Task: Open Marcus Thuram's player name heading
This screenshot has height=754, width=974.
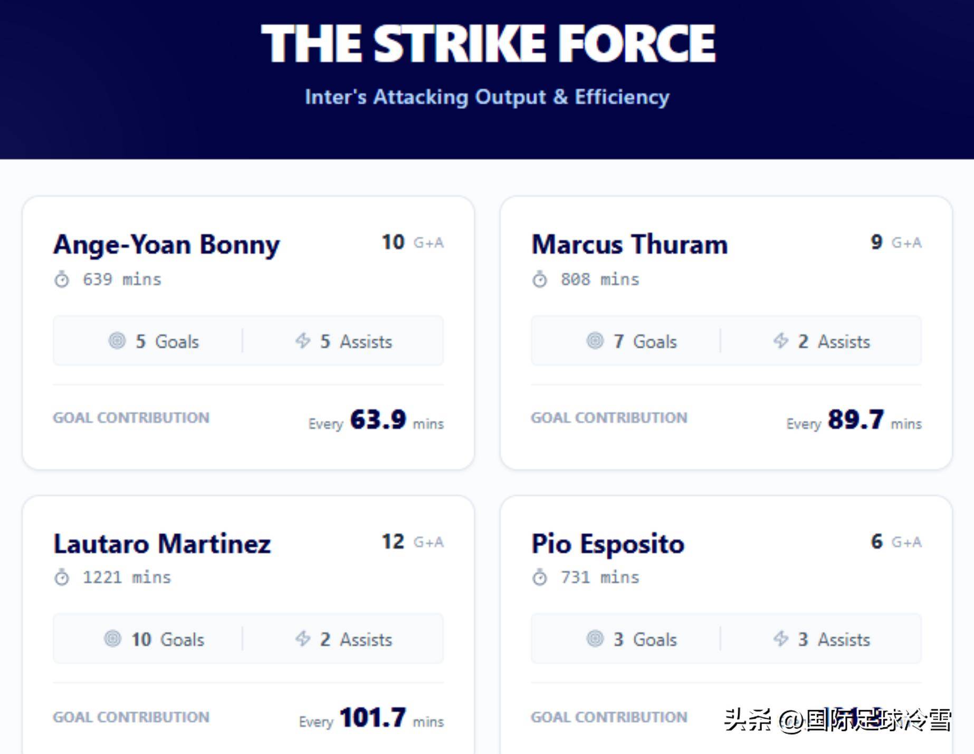Action: tap(629, 245)
